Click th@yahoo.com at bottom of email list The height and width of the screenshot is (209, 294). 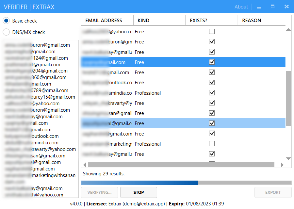click(34, 195)
